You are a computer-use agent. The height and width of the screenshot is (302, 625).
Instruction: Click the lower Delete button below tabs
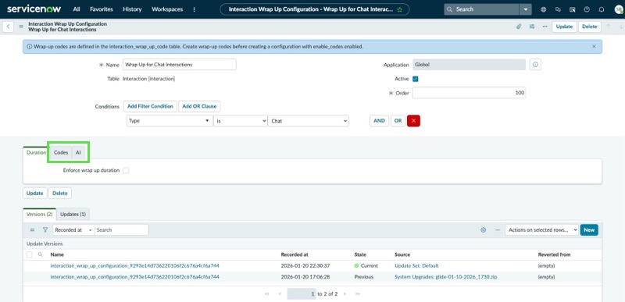[60, 193]
